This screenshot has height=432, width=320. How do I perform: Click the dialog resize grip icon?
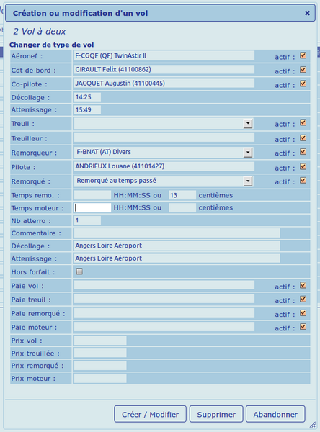[313, 425]
